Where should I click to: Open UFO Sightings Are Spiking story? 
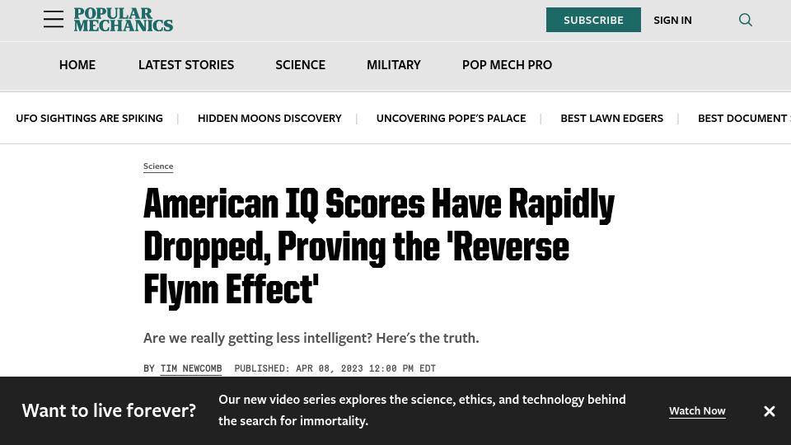[x=89, y=119]
